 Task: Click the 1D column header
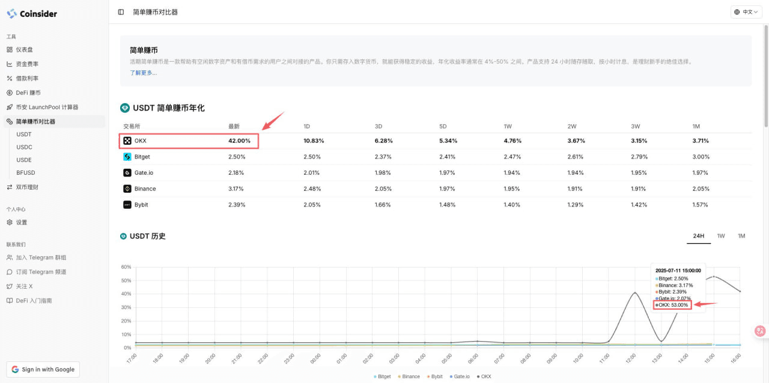click(x=307, y=126)
